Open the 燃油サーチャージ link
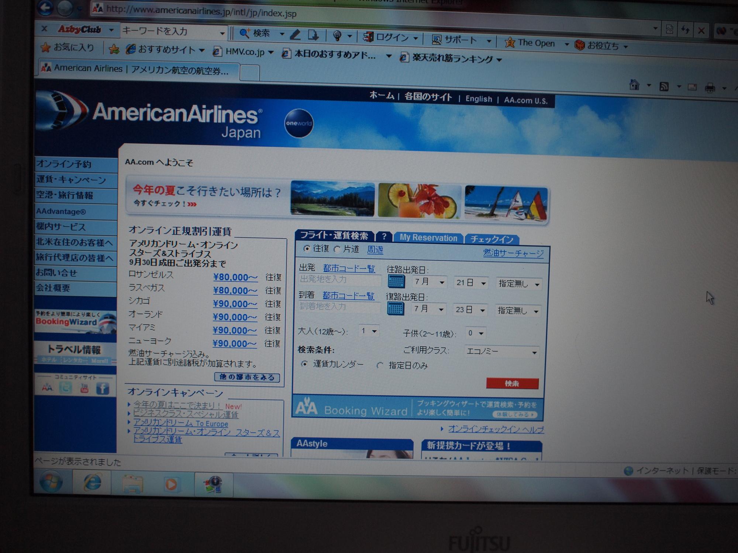The width and height of the screenshot is (738, 553). point(513,253)
